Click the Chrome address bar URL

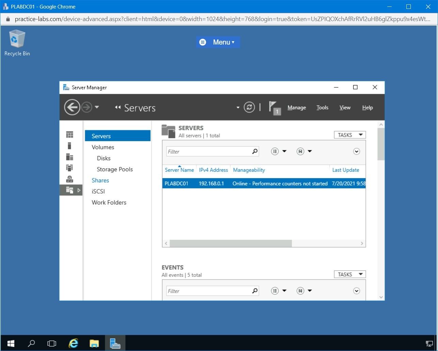(223, 19)
